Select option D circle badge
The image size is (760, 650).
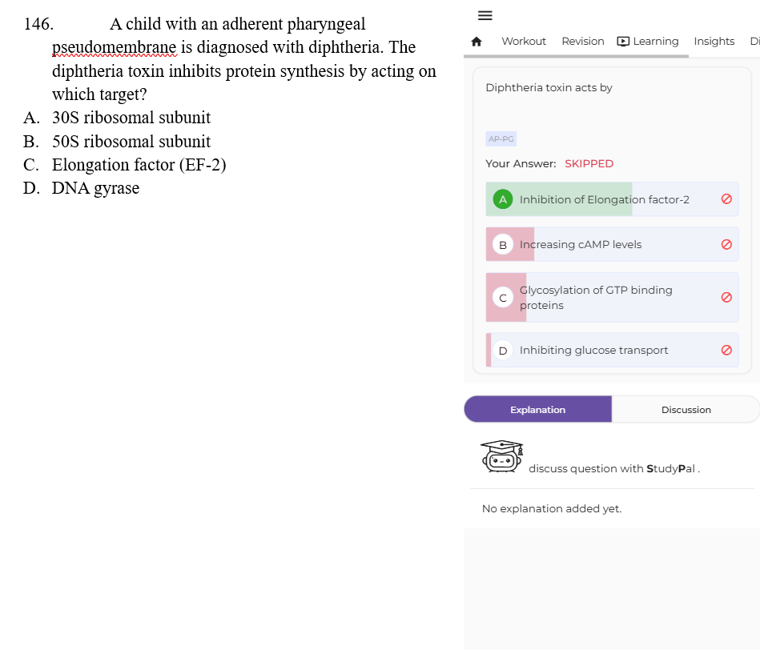pos(503,350)
